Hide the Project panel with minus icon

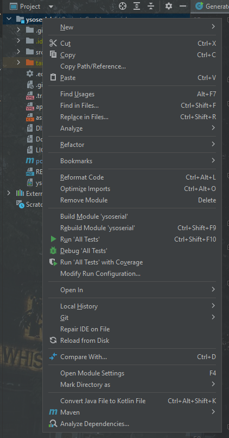tap(183, 6)
